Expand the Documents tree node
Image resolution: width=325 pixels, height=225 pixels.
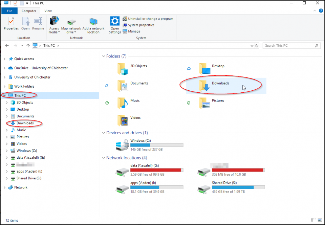click(x=7, y=116)
